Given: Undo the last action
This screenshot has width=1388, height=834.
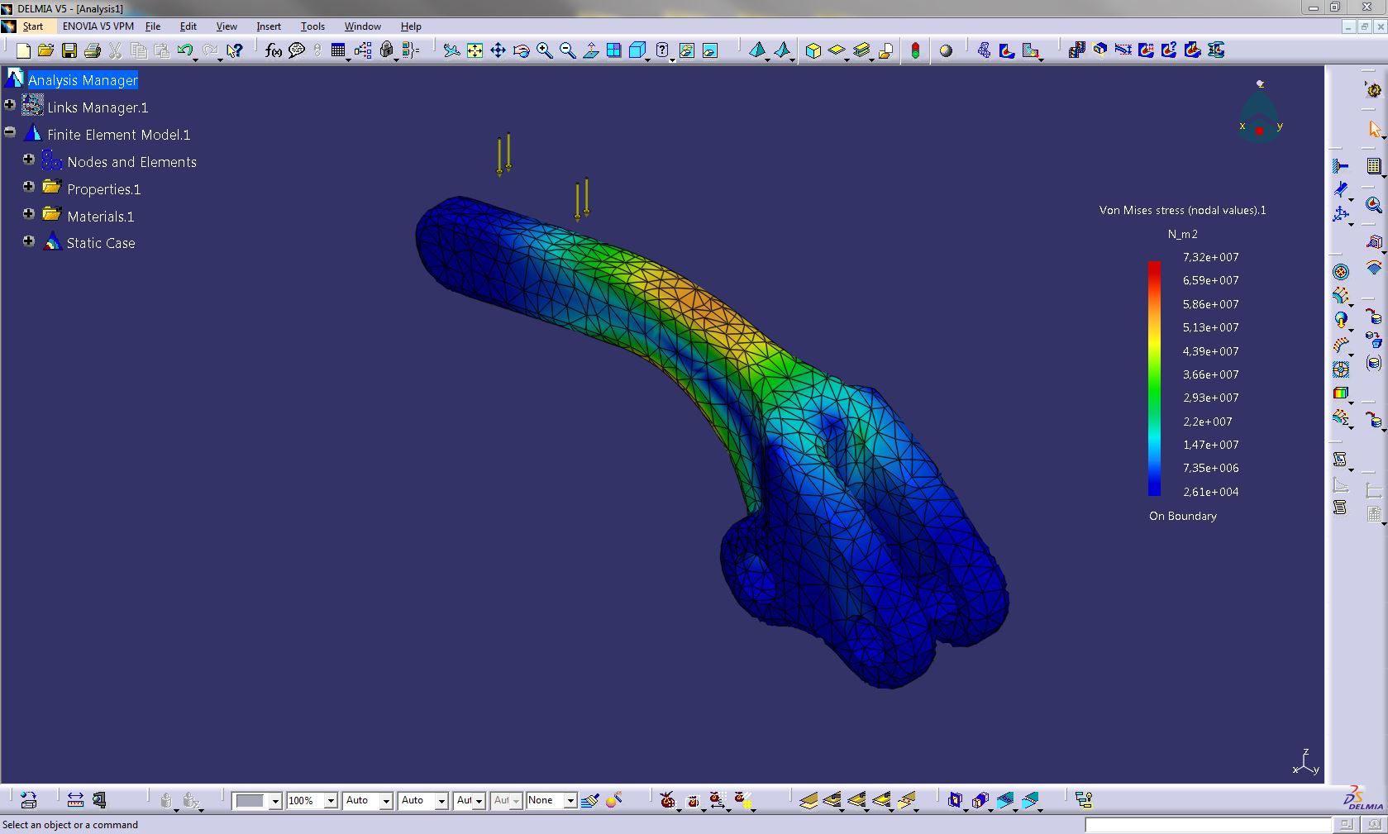Looking at the screenshot, I should 185,51.
